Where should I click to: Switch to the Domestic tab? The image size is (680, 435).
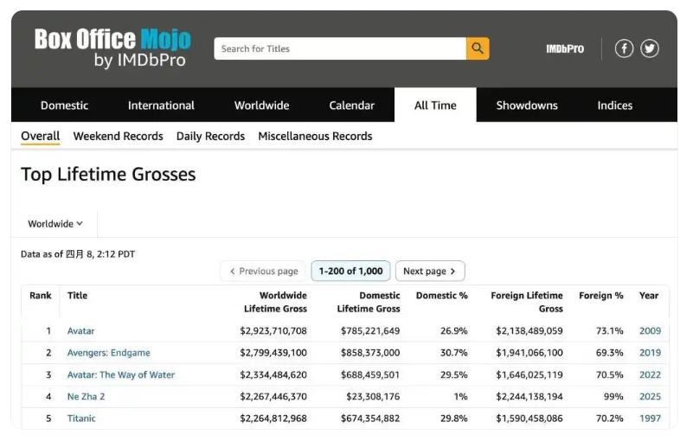pos(64,106)
